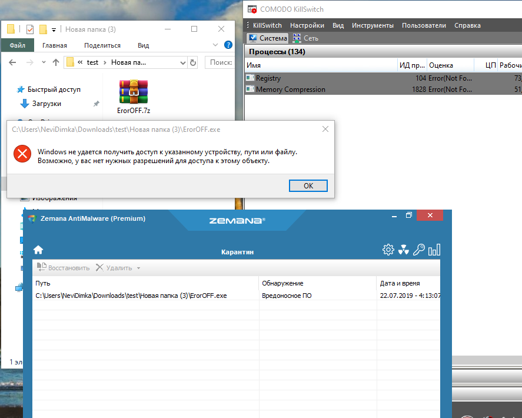522x418 pixels.
Task: Click Удалить in Zemana quarantine toolbar
Action: coord(115,267)
